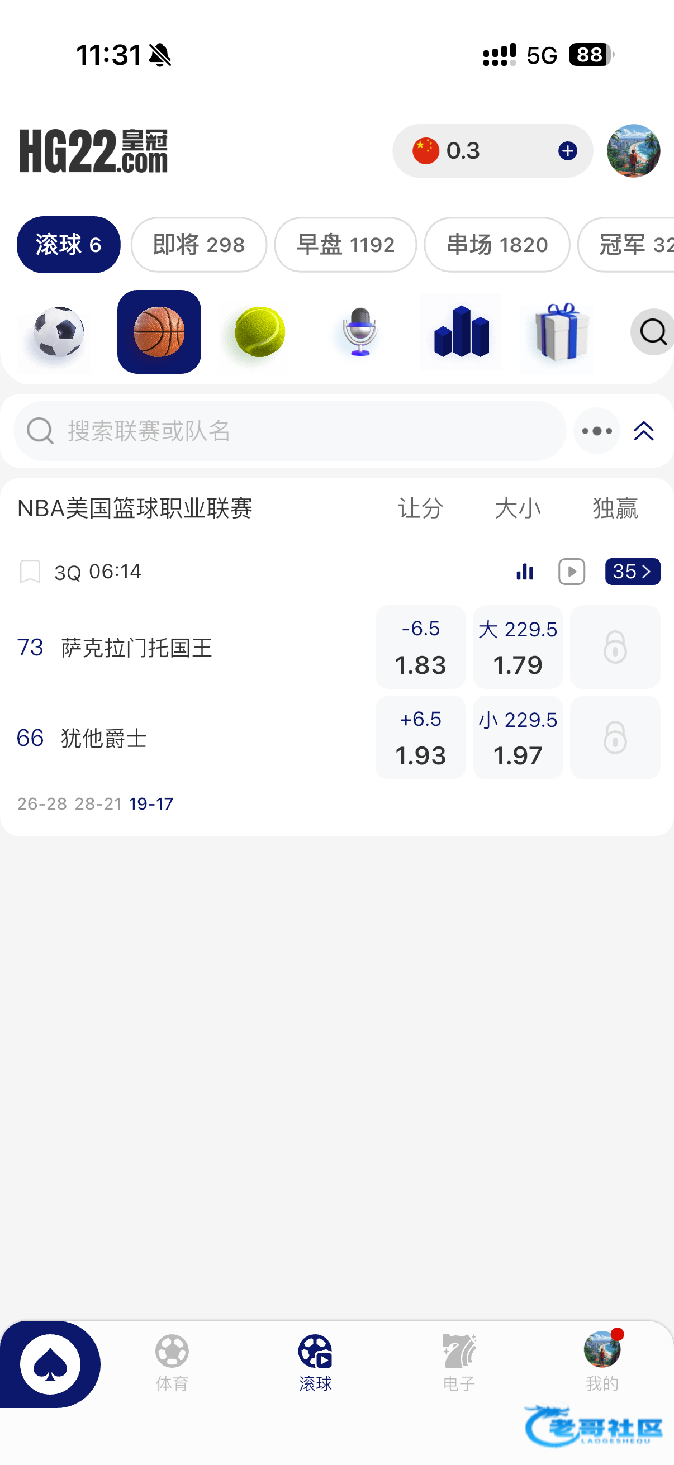Switch to the 即将 298 tab
Screen dimensions: 674x1465
pos(198,245)
